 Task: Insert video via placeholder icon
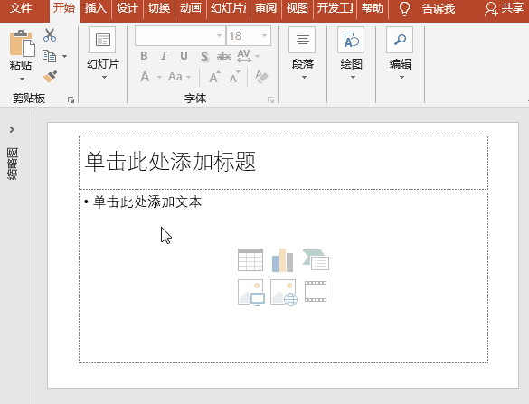click(316, 291)
